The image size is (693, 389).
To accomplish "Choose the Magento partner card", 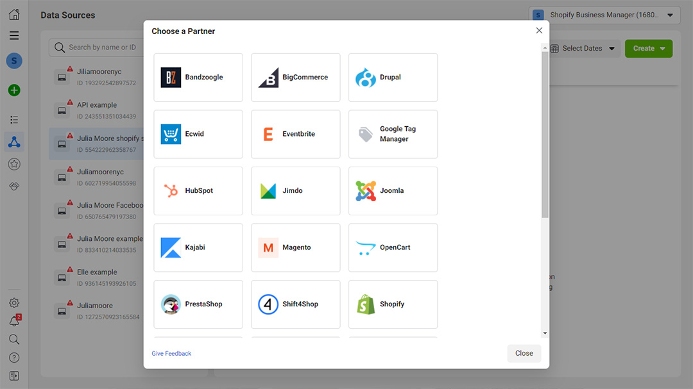I will (296, 248).
